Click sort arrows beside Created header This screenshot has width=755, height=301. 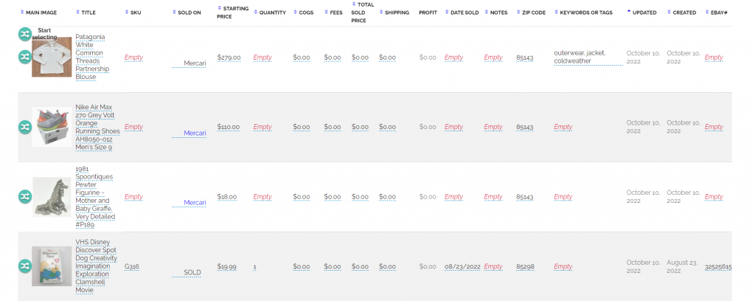[669, 13]
